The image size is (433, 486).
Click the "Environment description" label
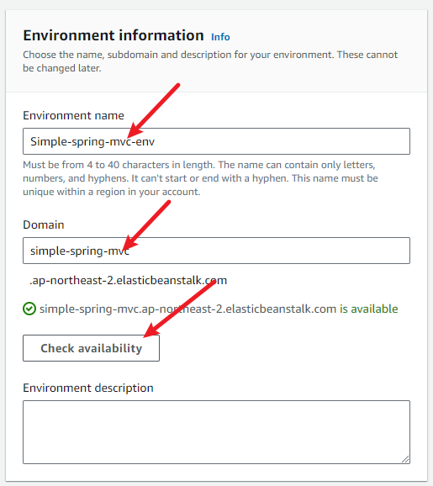(x=88, y=388)
